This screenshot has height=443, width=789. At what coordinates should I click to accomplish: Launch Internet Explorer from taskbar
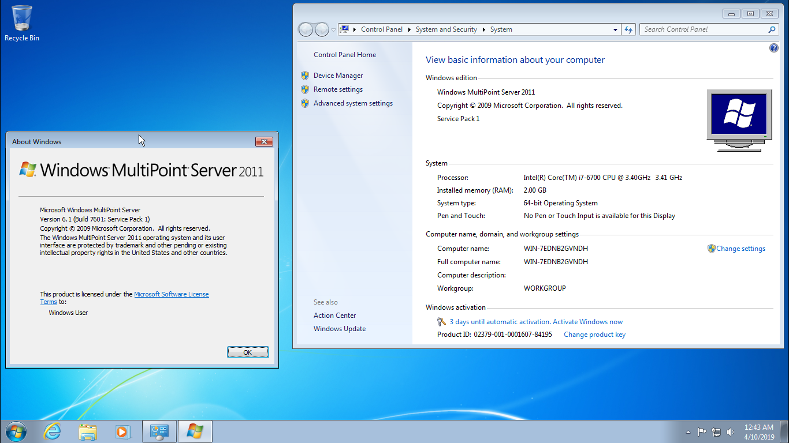tap(53, 431)
